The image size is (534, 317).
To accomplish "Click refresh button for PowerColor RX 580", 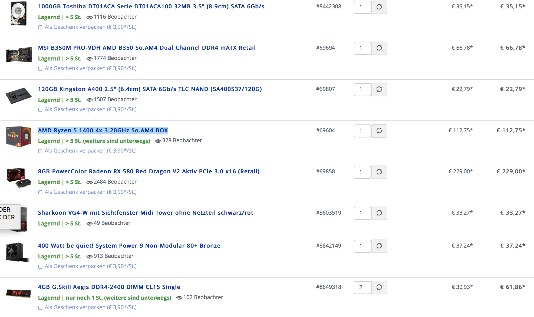I will tap(379, 172).
